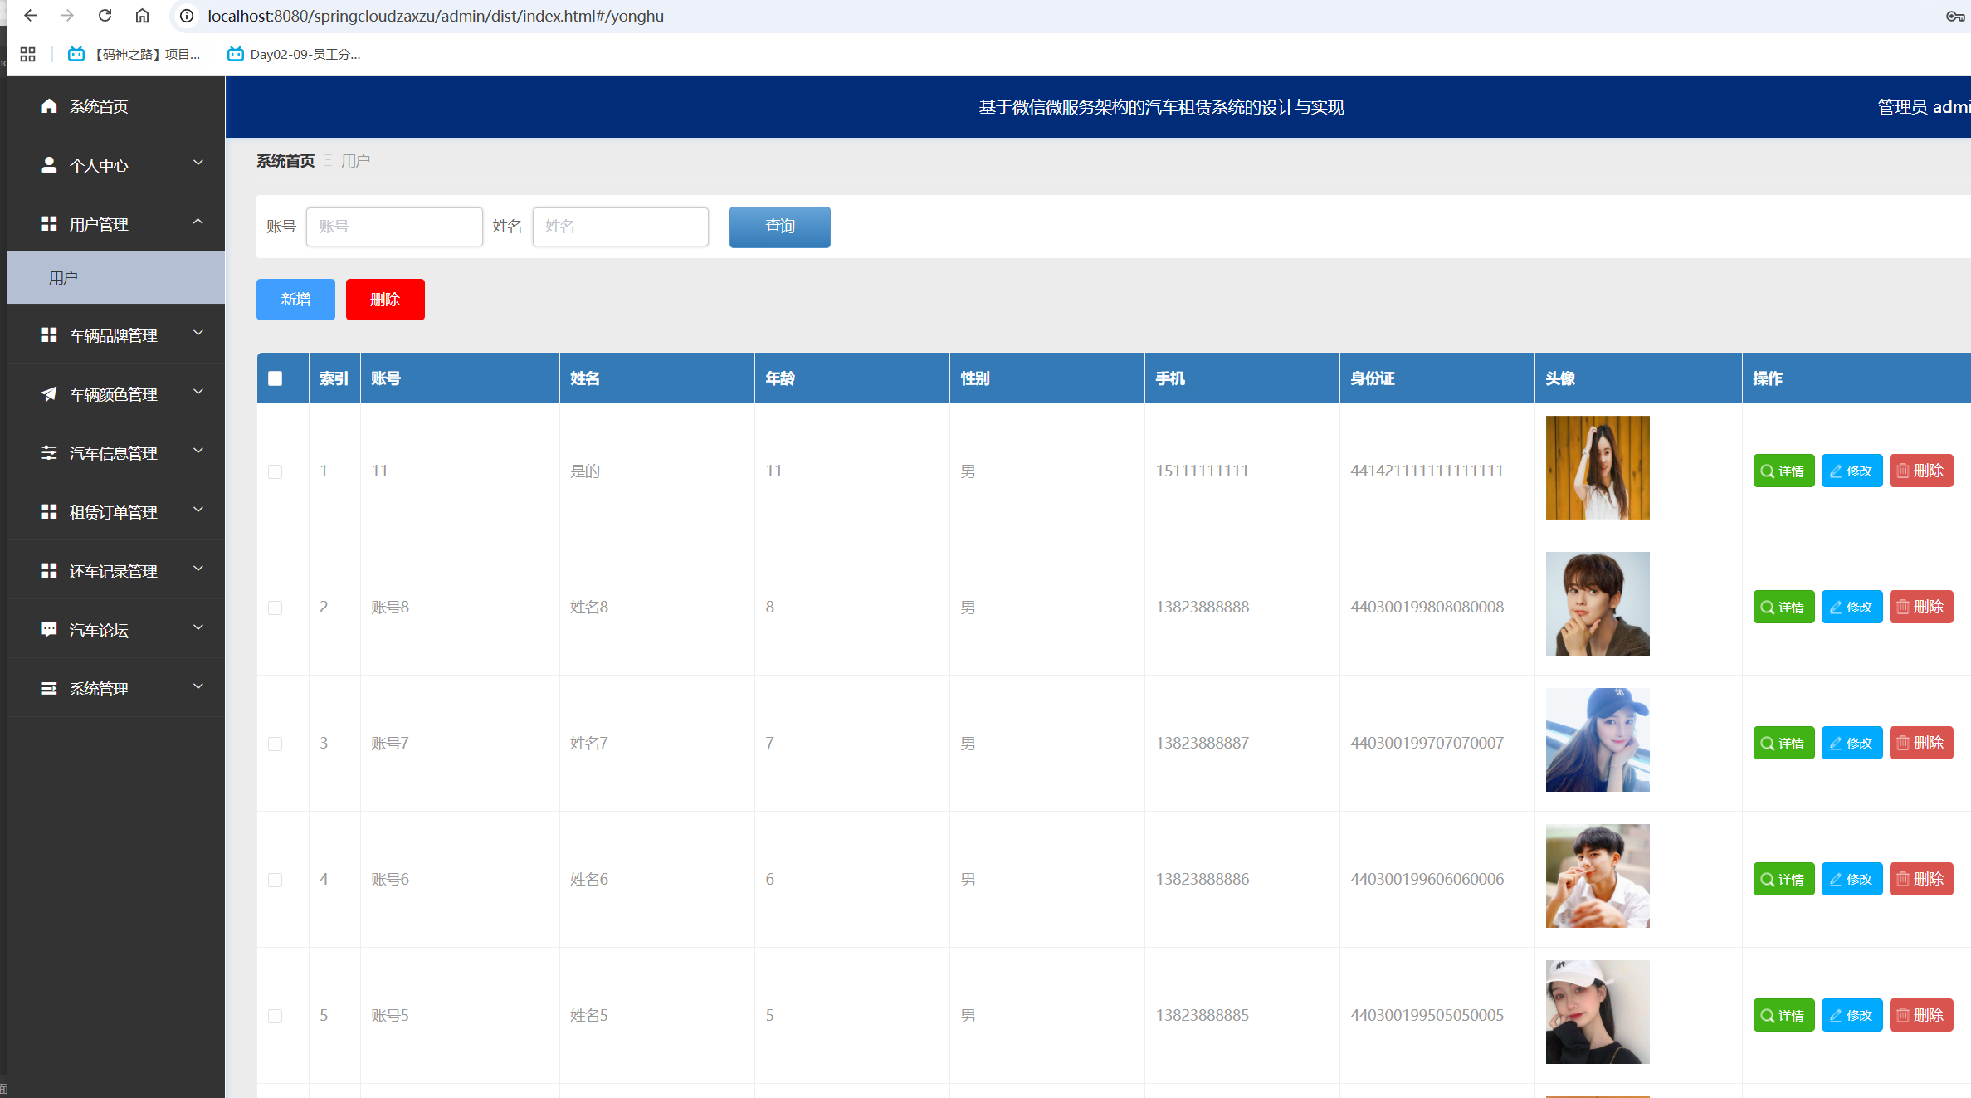
Task: Check the checkbox for row with 账号6
Action: [x=276, y=880]
